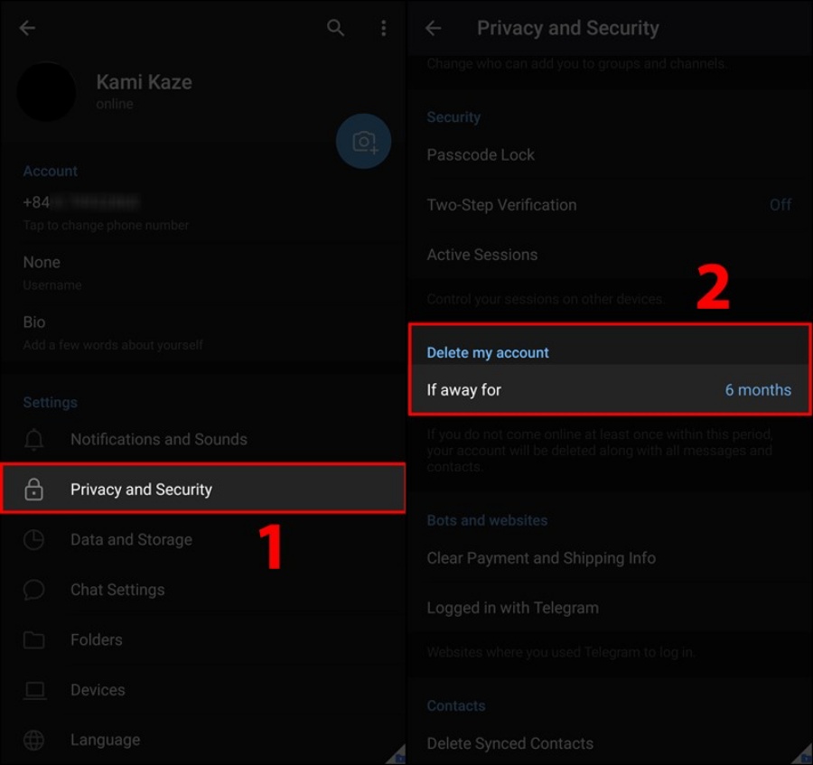
Task: Tap the globe Language icon
Action: [x=34, y=741]
